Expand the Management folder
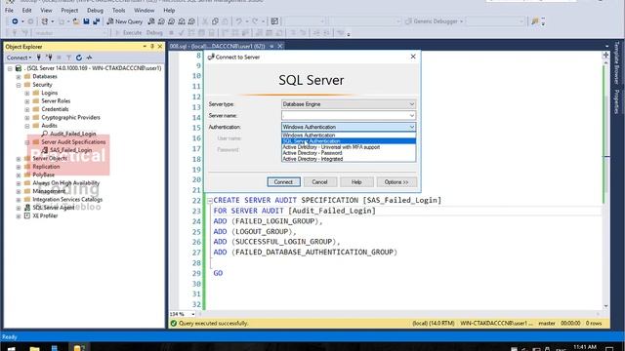Viewport: 625px width, 351px height. tap(19, 191)
